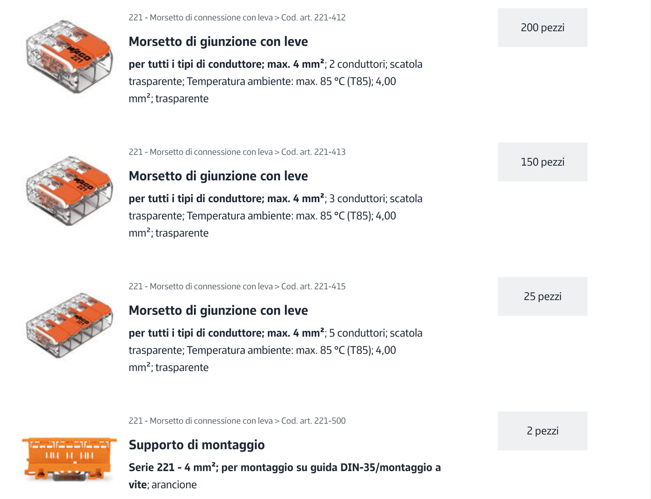
Task: Select the '150 pezzi' quantity box
Action: tap(542, 162)
